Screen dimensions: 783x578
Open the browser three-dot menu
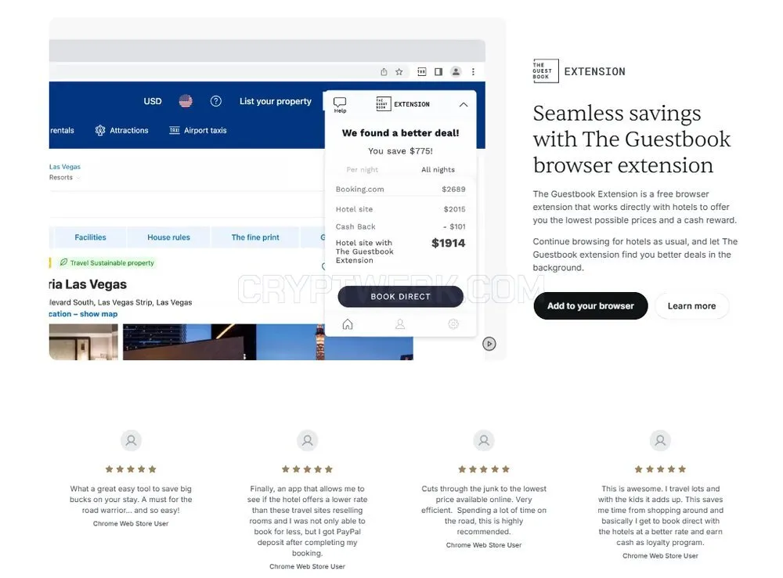[473, 72]
